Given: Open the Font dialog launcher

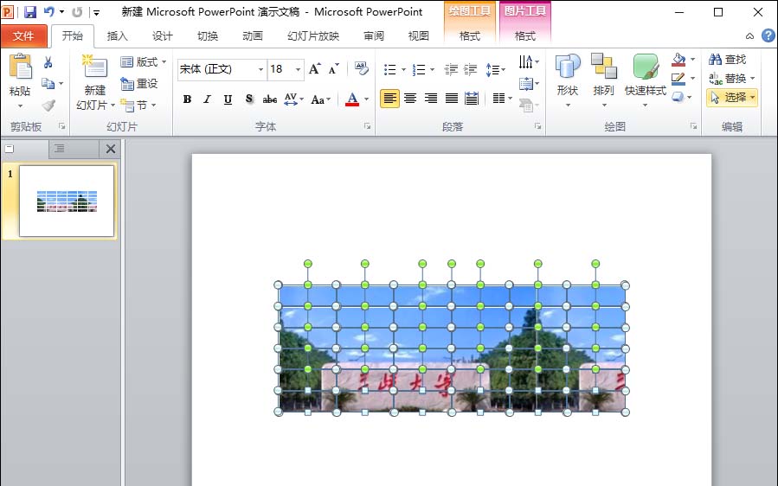Looking at the screenshot, I should (367, 126).
